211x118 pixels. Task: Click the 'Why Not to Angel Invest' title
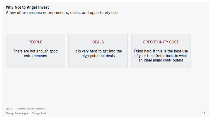[27, 7]
